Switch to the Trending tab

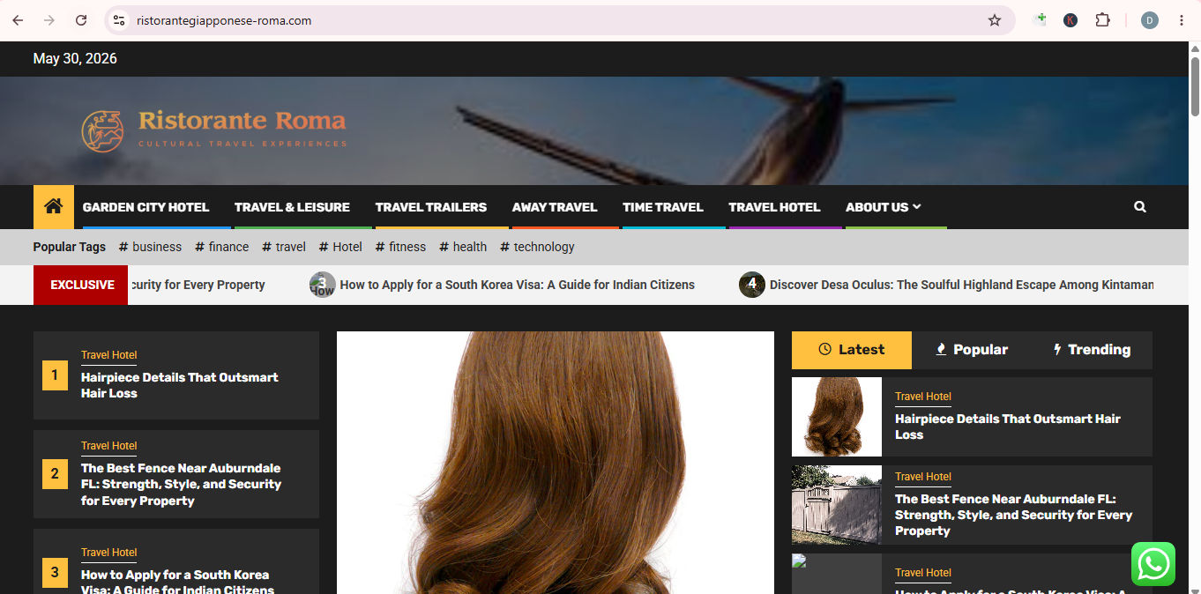1092,350
